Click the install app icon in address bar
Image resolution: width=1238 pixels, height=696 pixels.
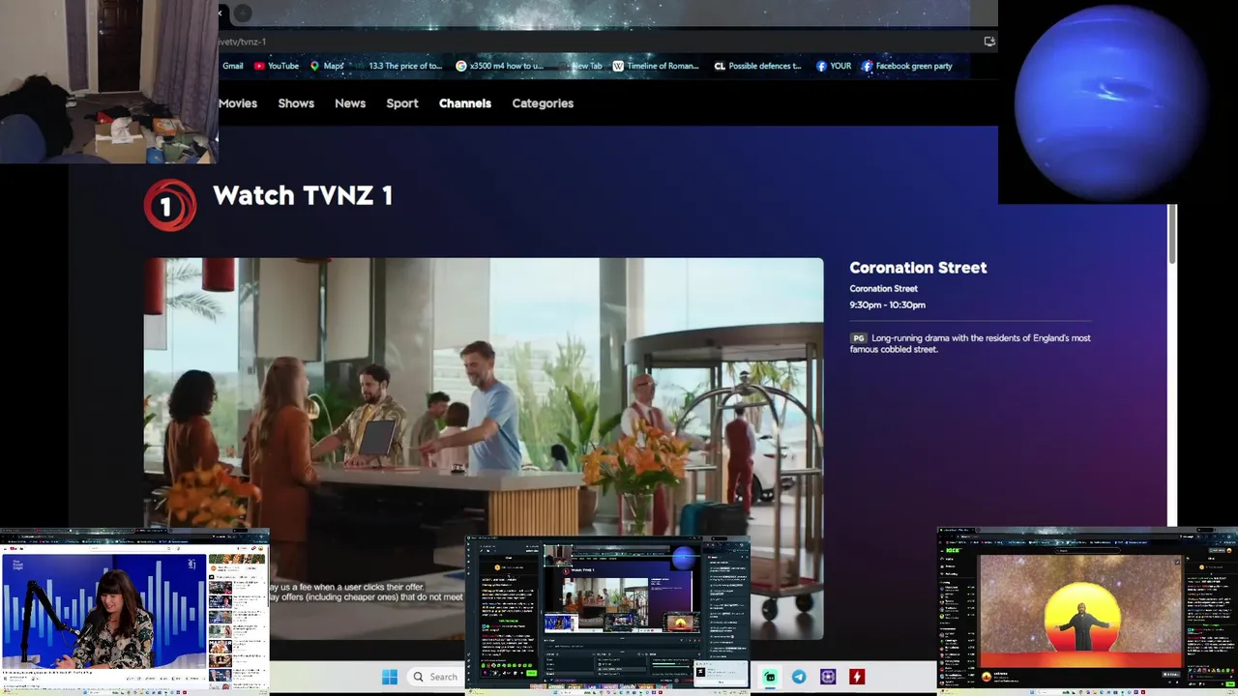point(988,42)
